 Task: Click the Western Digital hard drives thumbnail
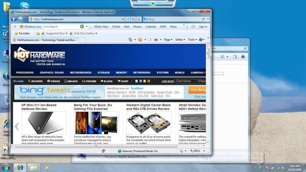pyautogui.click(x=149, y=123)
